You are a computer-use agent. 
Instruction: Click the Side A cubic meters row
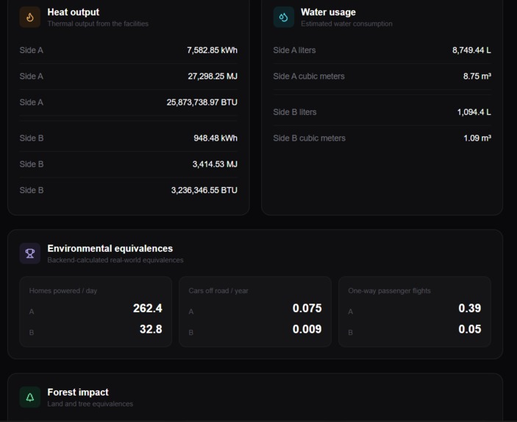[x=382, y=77]
